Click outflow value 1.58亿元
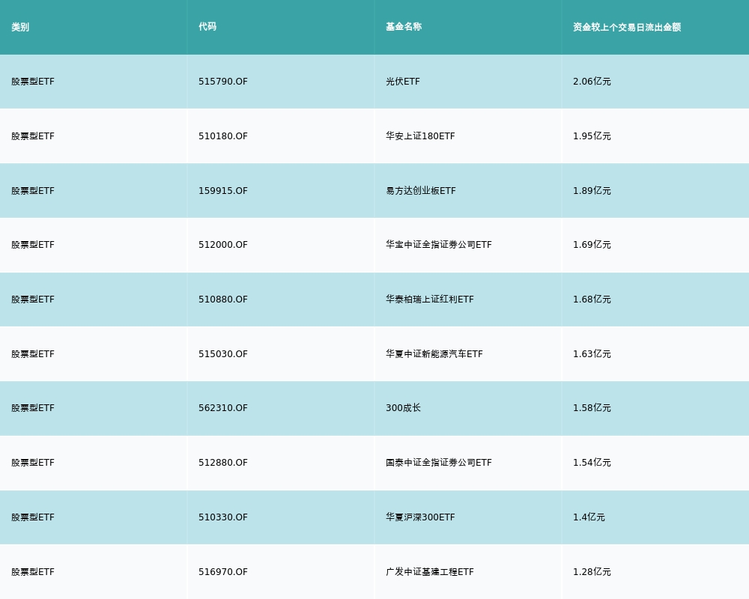Image resolution: width=749 pixels, height=599 pixels. tap(592, 408)
